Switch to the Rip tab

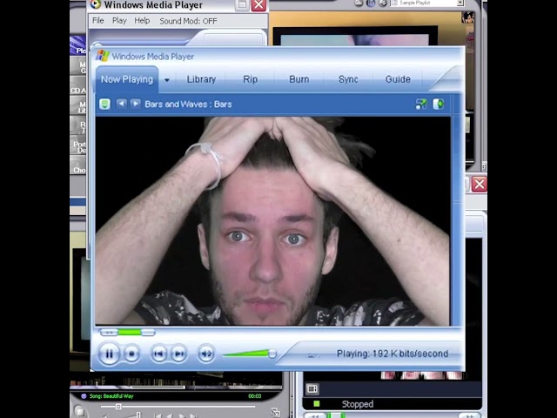(251, 79)
